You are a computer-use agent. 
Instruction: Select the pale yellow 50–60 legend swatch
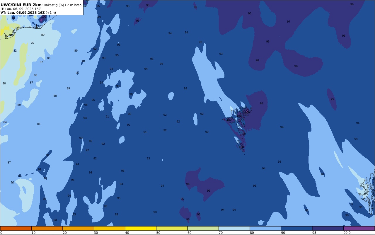(172, 228)
